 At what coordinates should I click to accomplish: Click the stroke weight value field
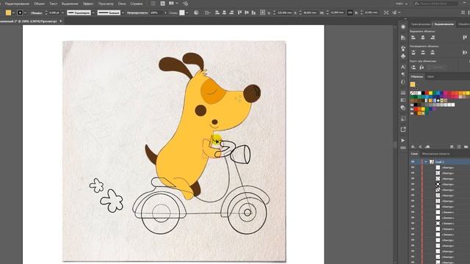pyautogui.click(x=54, y=13)
